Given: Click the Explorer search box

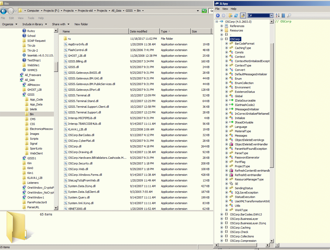Looking at the screenshot, I should coord(211,11).
